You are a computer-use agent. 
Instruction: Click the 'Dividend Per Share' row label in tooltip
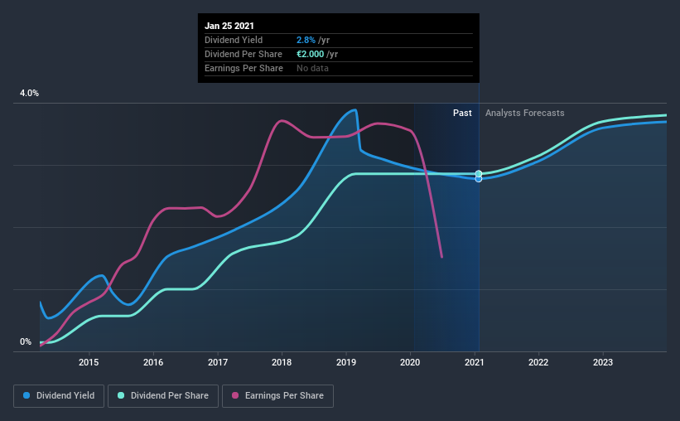[244, 54]
